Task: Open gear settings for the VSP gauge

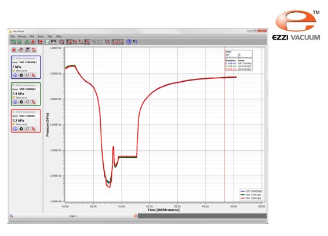Action: coord(21,75)
